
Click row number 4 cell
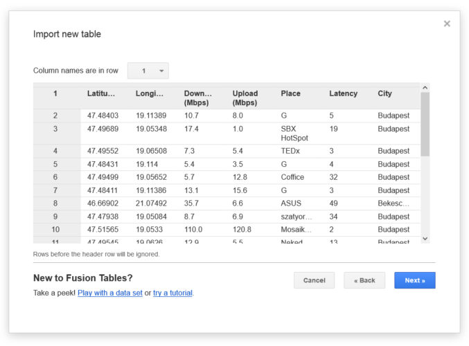[x=55, y=151]
